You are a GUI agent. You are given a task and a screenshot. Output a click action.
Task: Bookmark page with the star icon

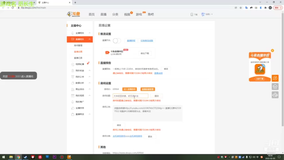coord(241,7)
